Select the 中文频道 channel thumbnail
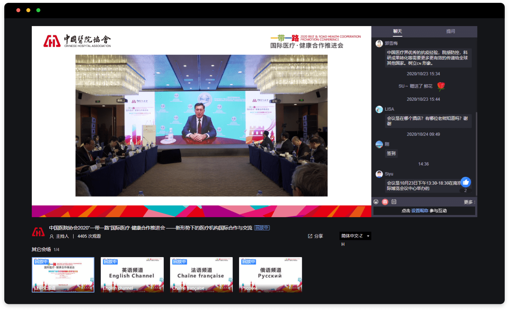 63,275
